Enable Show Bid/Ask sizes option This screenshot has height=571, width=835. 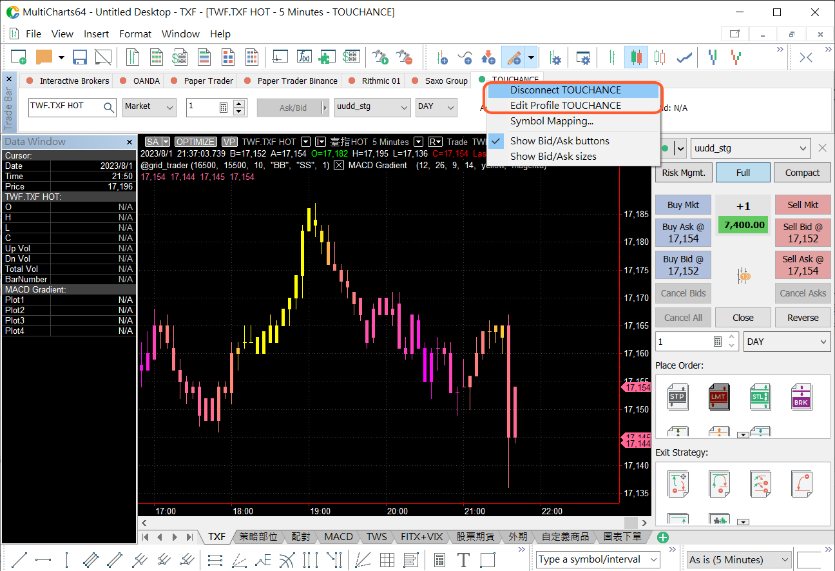pos(553,156)
